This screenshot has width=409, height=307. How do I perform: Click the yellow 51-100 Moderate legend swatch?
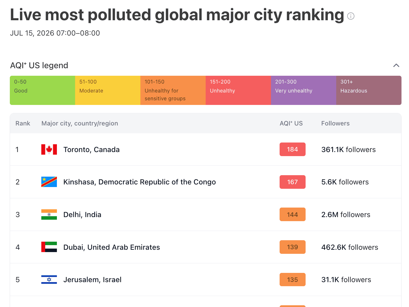[108, 90]
